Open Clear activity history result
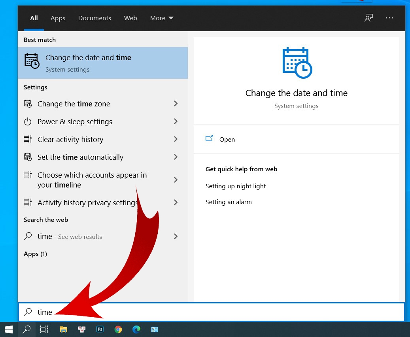This screenshot has height=337, width=410. pyautogui.click(x=103, y=139)
